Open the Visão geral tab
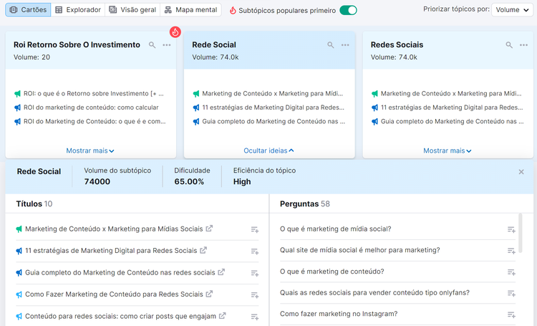This screenshot has height=326, width=537. pyautogui.click(x=132, y=10)
